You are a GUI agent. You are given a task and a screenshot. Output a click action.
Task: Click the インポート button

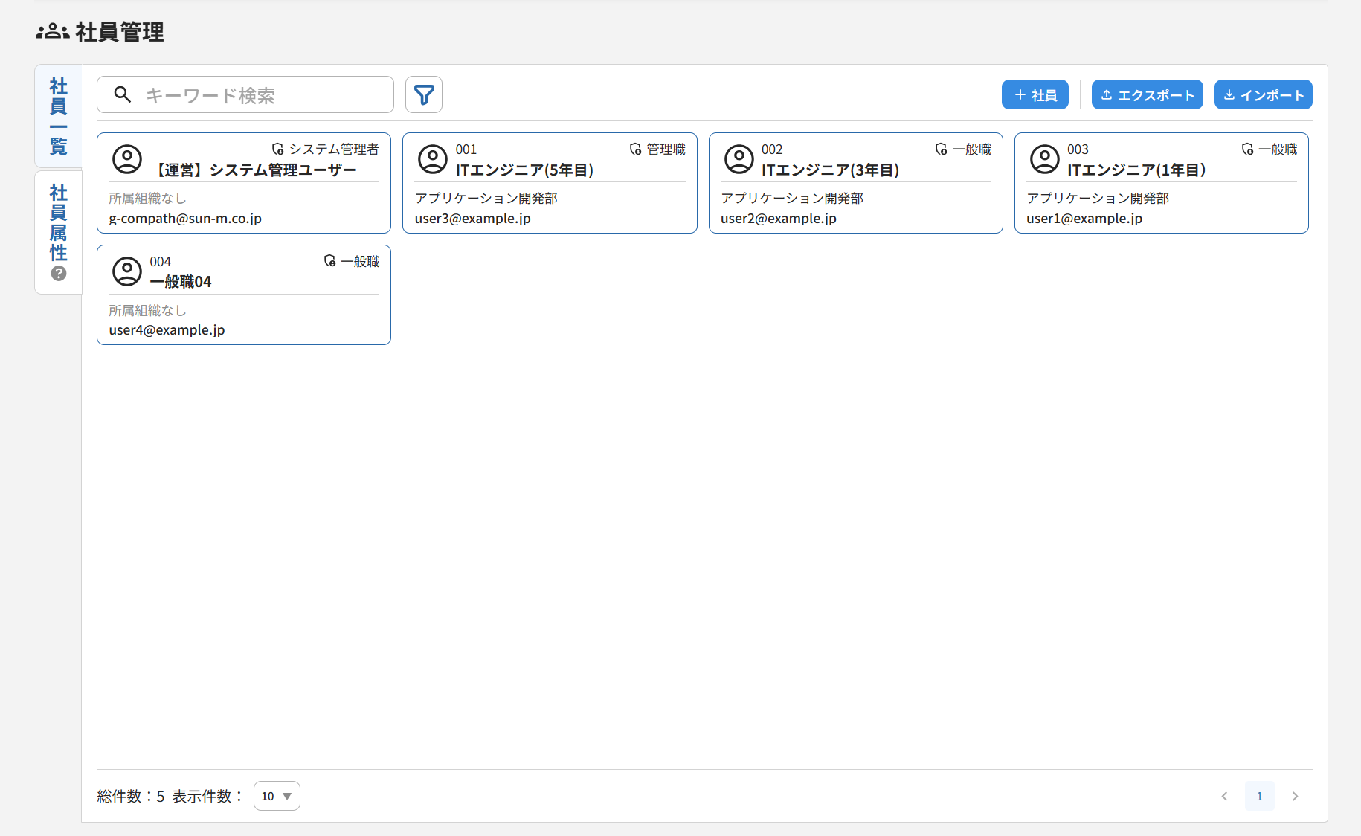click(x=1262, y=94)
